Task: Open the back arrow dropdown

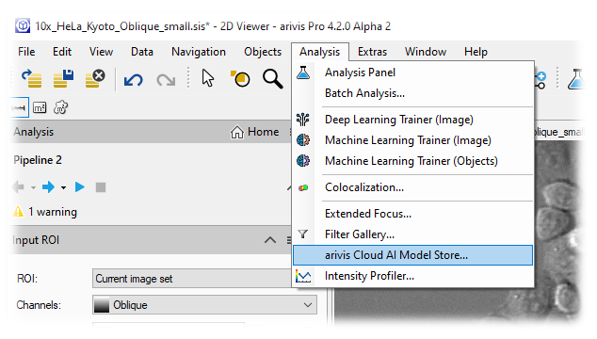Action: [34, 187]
